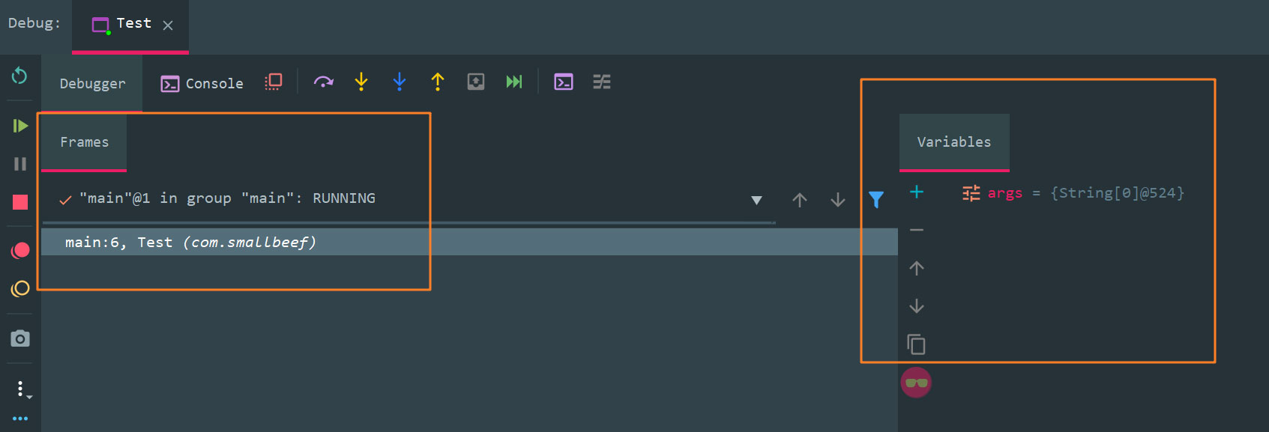This screenshot has height=432, width=1269.
Task: Select the Debugger tab
Action: tap(92, 83)
